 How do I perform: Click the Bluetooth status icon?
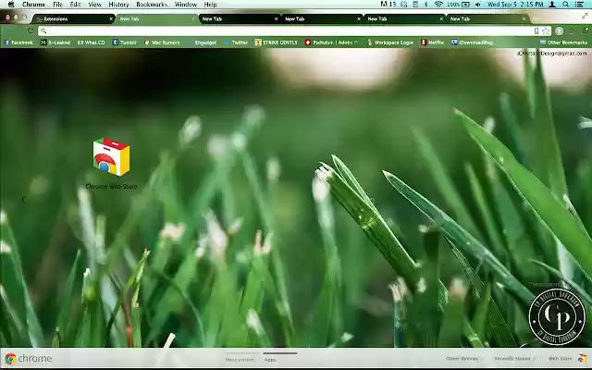(x=425, y=4)
